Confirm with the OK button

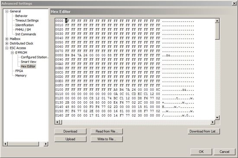tap(201, 152)
